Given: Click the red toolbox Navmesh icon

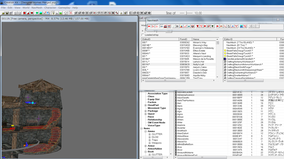Looking at the screenshot, I should (x=165, y=26).
